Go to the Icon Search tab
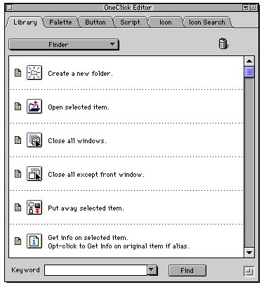The height and width of the screenshot is (287, 264). point(207,22)
